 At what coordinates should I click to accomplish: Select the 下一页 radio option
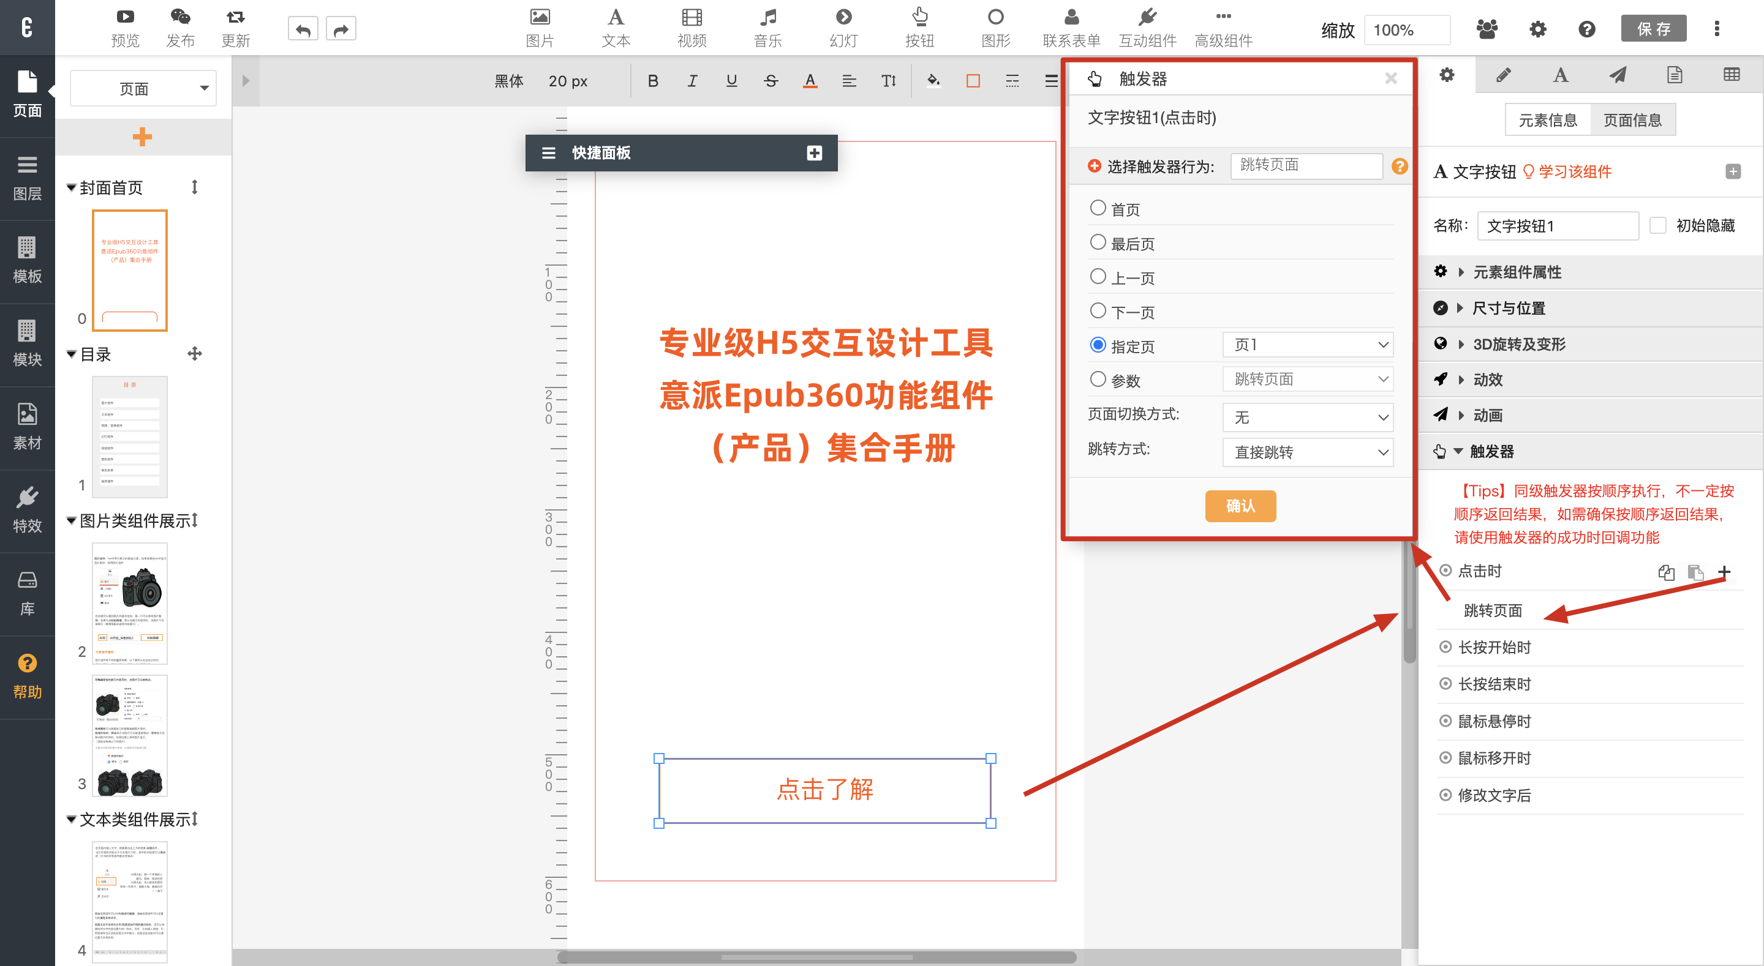pos(1098,312)
